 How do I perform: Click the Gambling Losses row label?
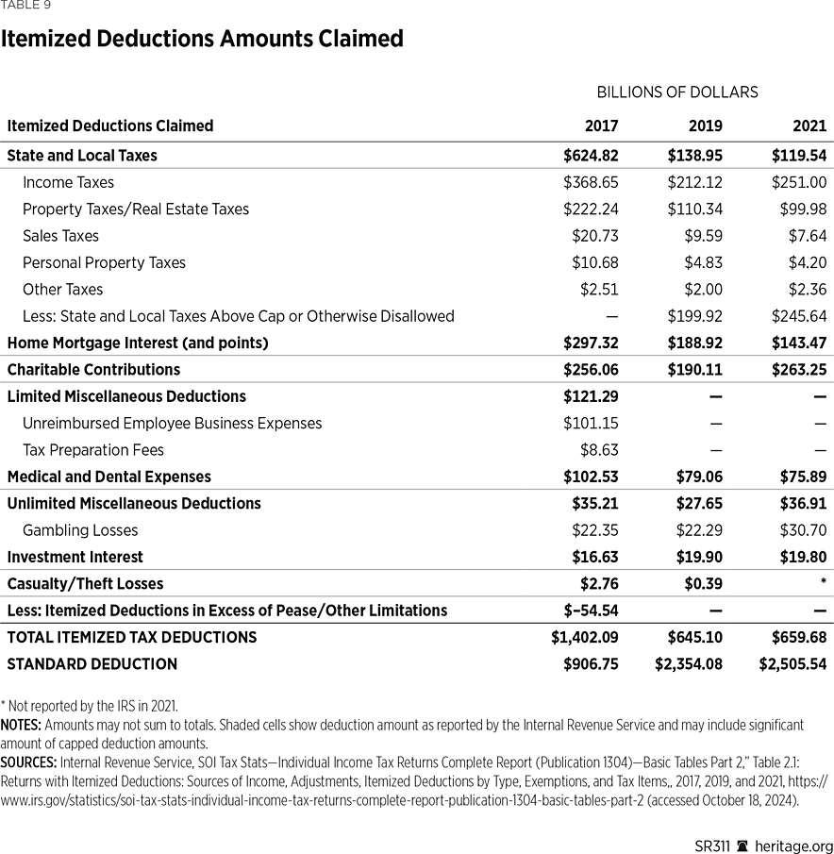click(80, 530)
